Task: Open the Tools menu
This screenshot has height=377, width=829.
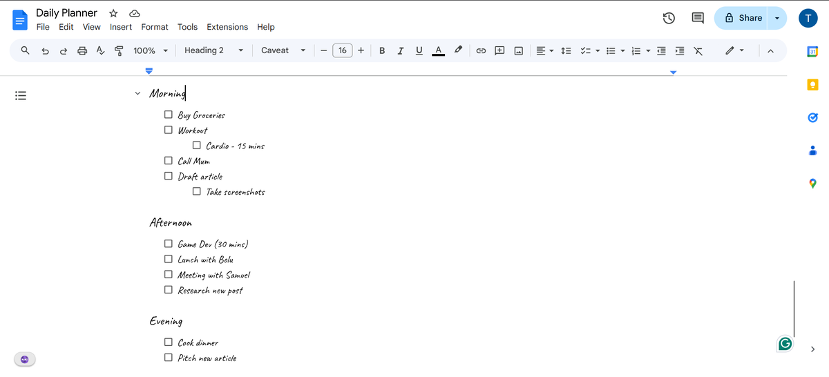Action: 187,27
